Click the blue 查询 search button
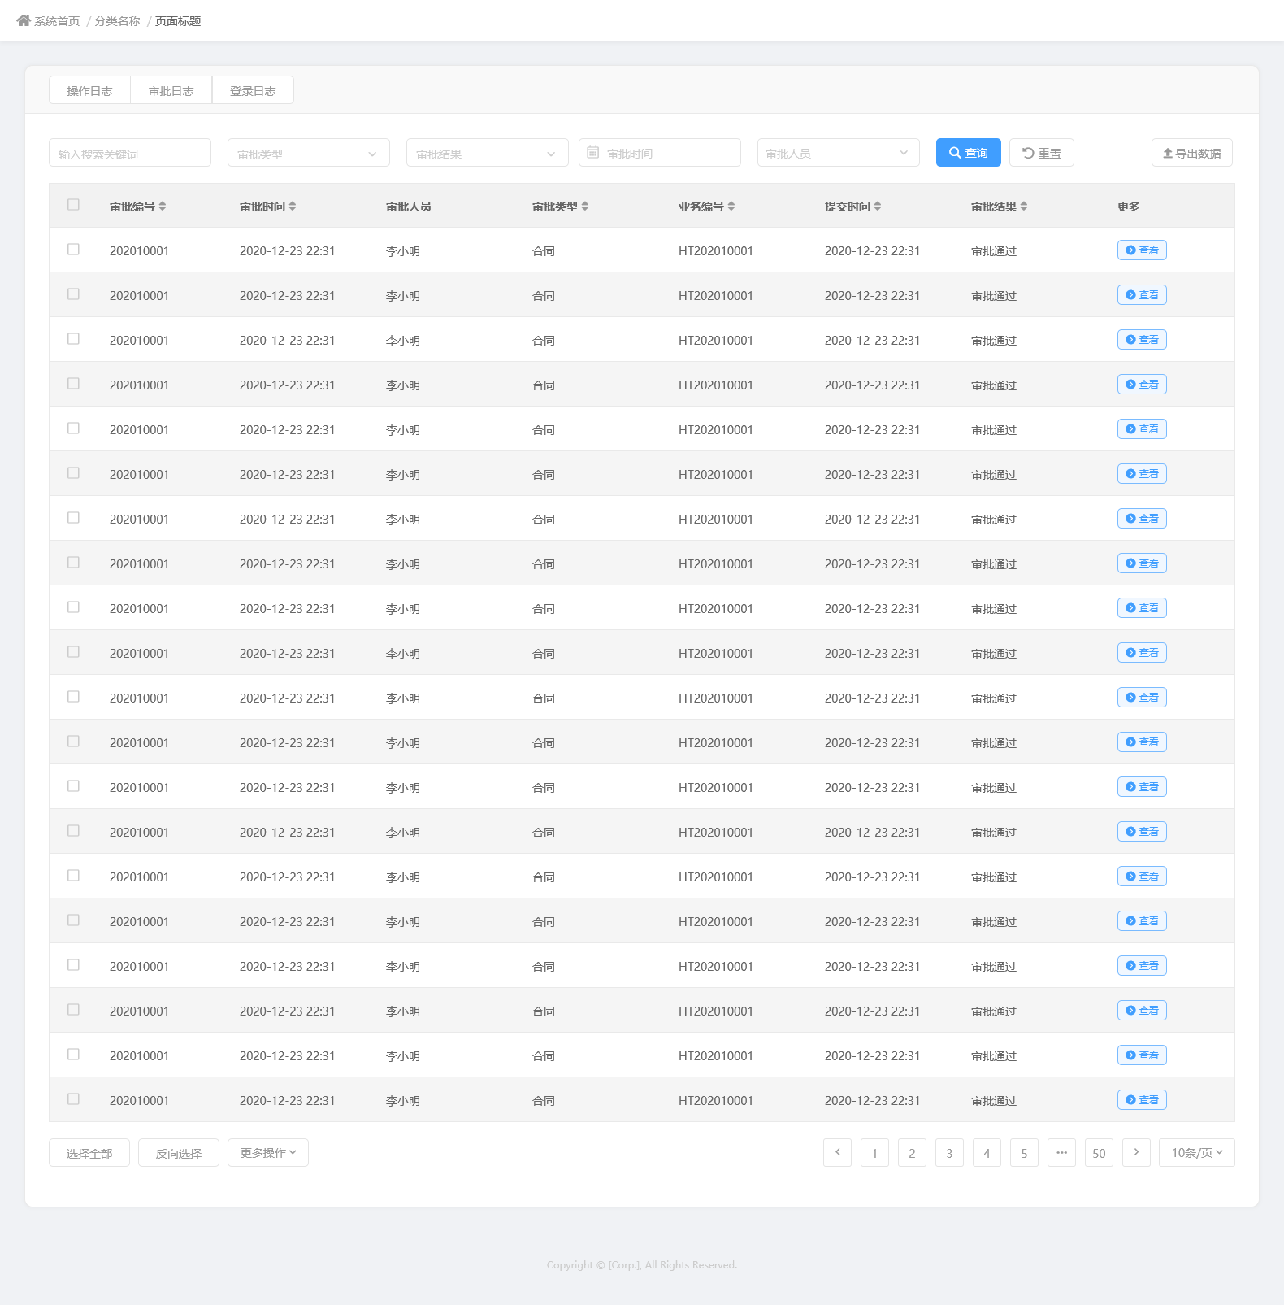Viewport: 1284px width, 1305px height. tap(969, 153)
